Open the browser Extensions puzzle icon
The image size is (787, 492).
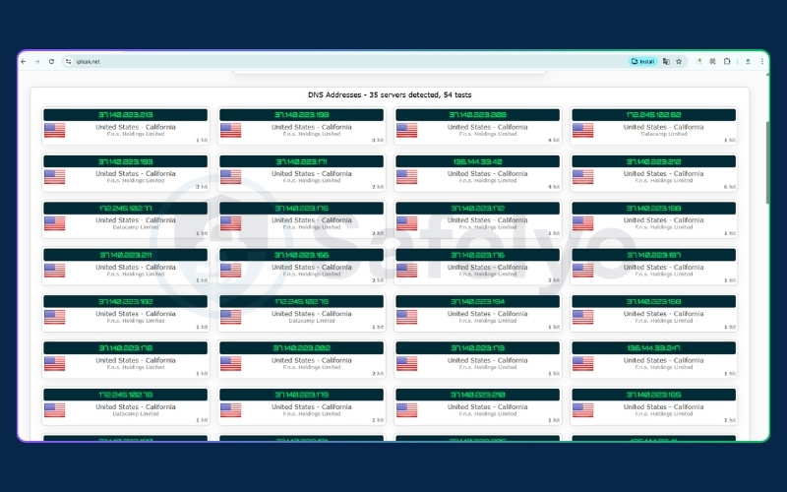tap(728, 61)
